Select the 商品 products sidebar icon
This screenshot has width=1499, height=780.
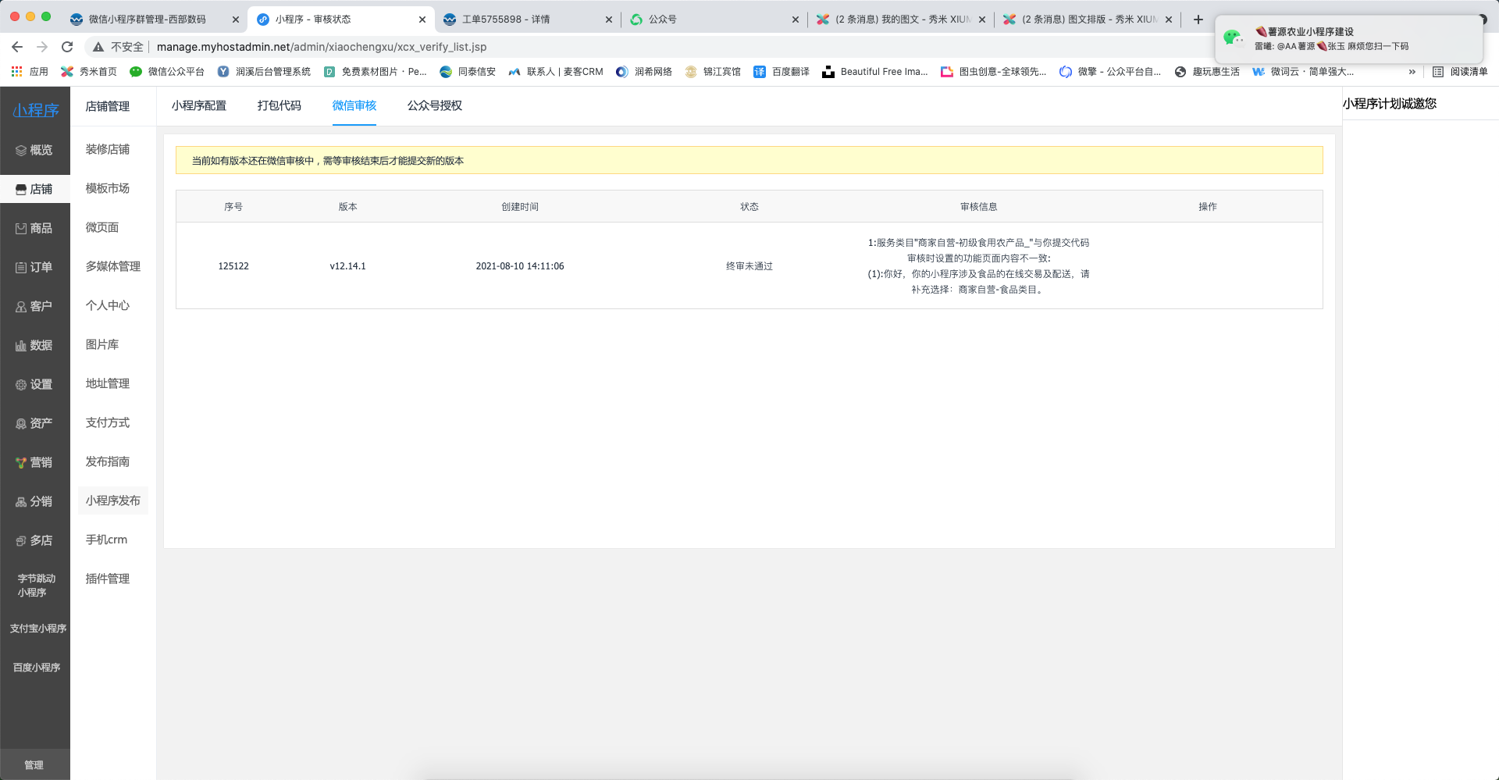click(34, 228)
